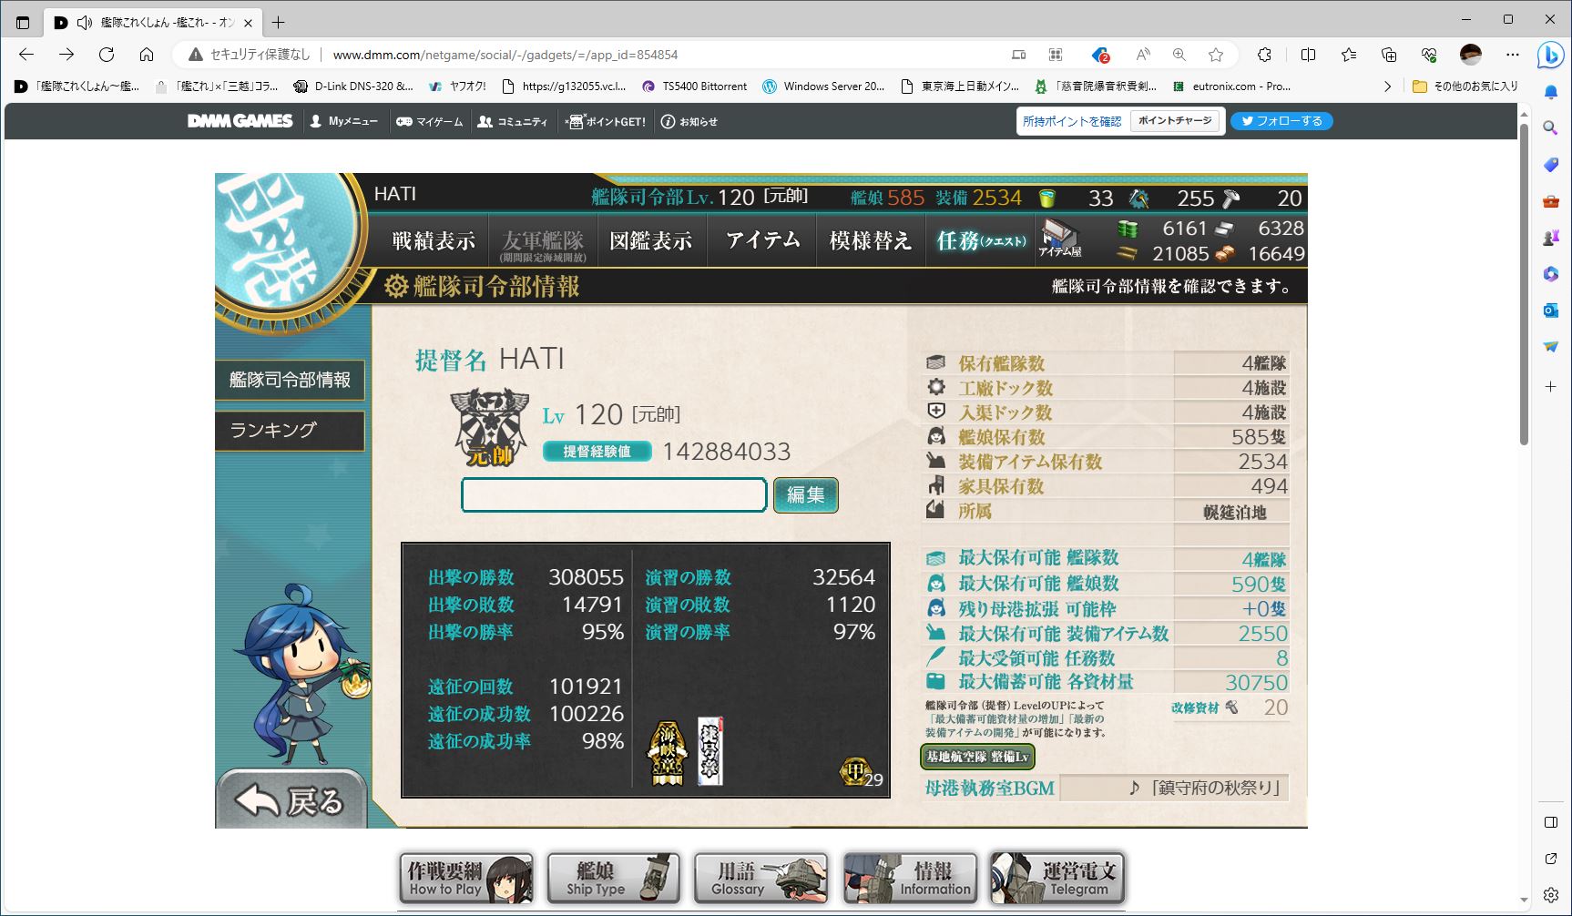
Task: Click the zoom magnifier icon in address bar
Action: [1179, 55]
